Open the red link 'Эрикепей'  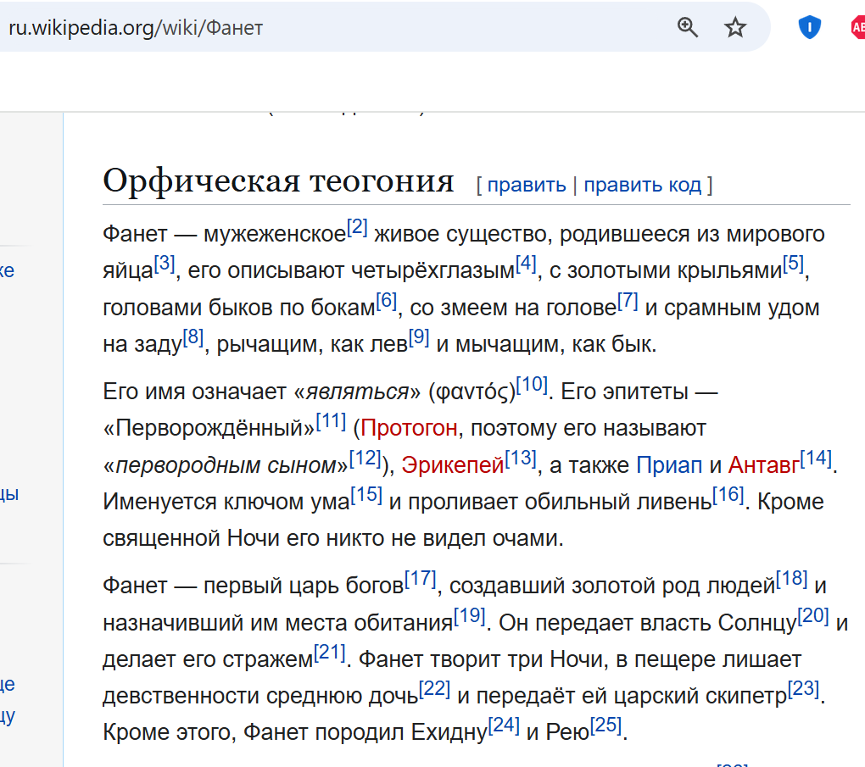click(x=452, y=465)
